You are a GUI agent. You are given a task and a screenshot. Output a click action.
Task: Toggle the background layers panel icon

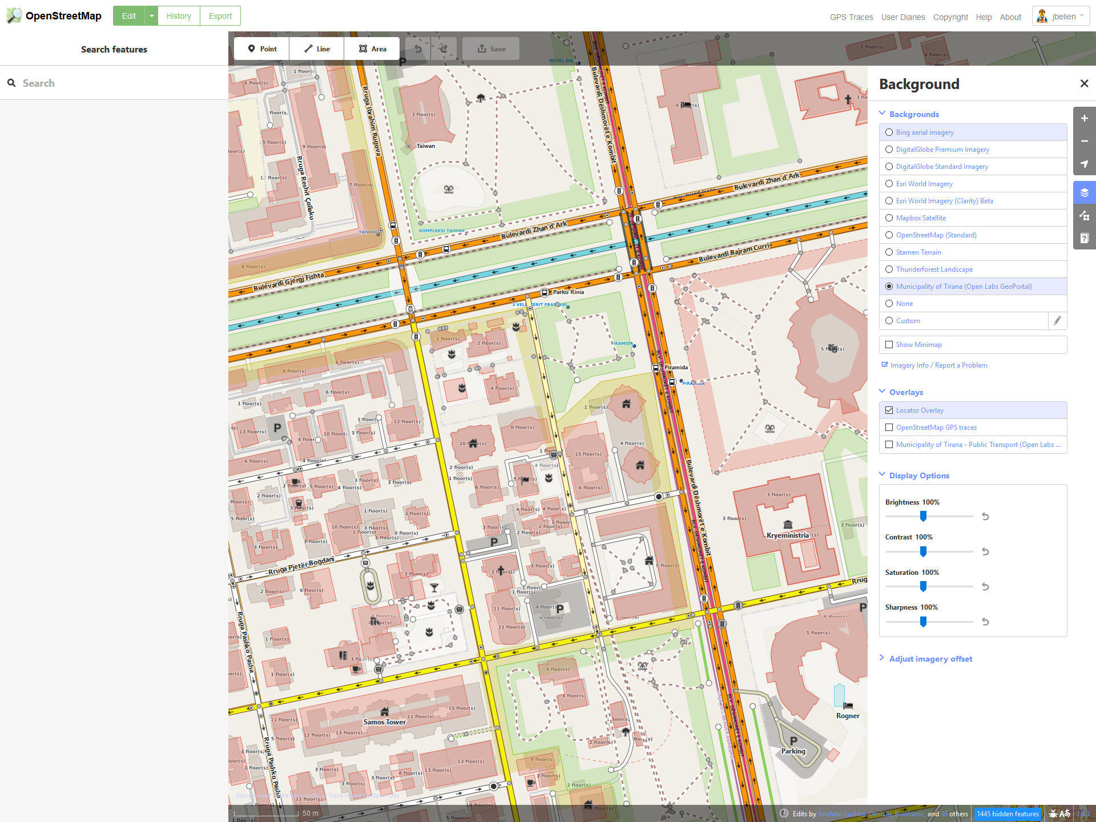pos(1084,192)
